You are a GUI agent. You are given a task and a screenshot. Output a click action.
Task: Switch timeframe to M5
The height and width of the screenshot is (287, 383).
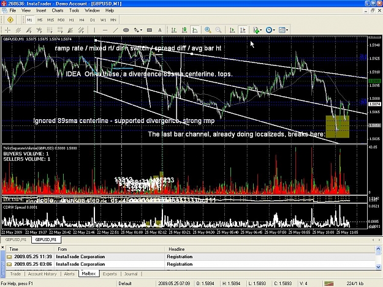40,20
